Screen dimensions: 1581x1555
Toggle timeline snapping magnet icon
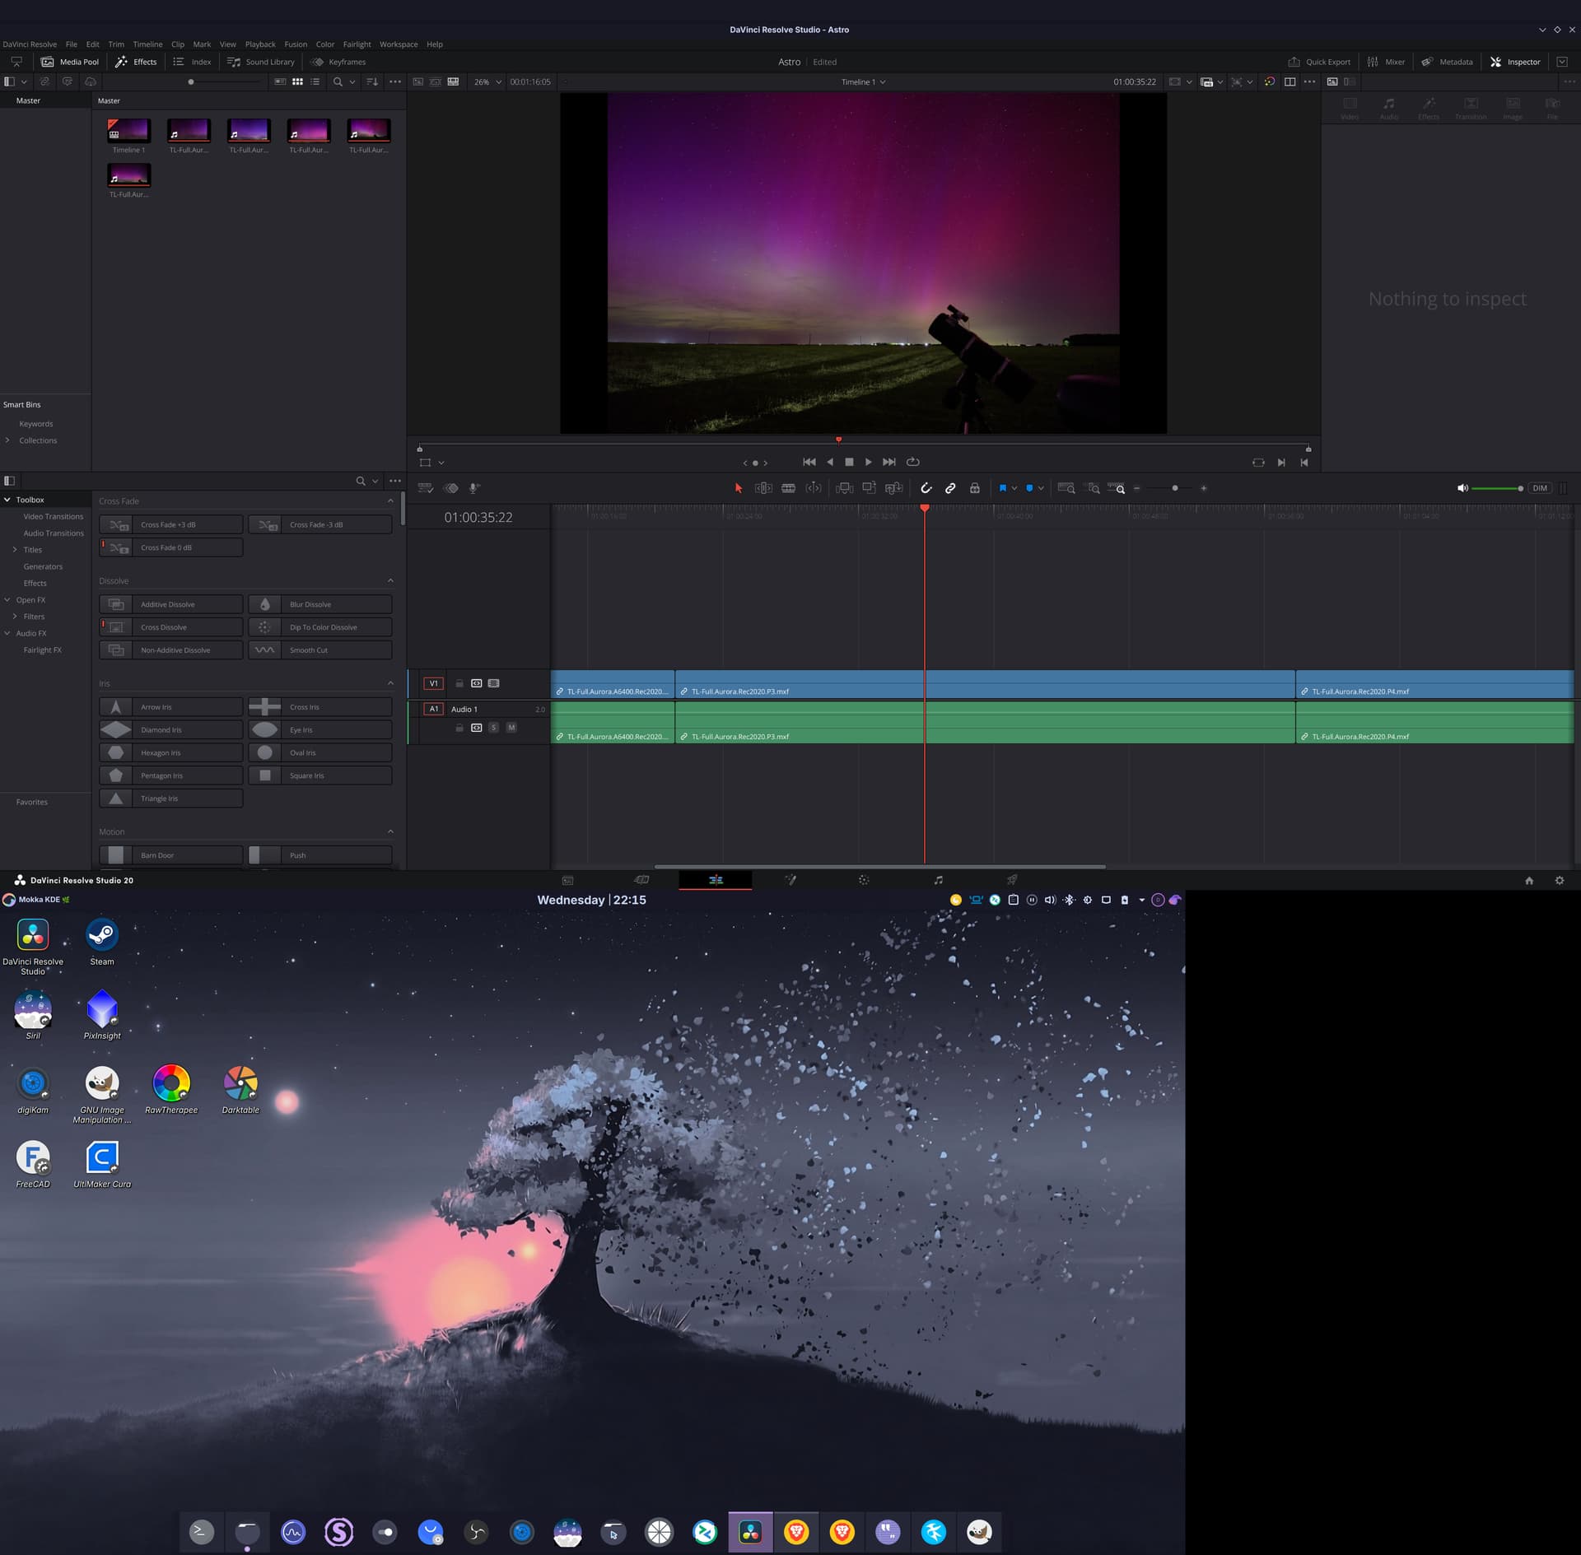tap(926, 488)
